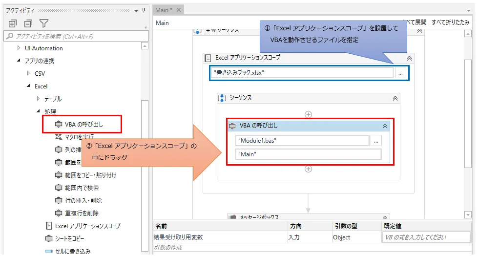The width and height of the screenshot is (479, 256).
Task: Select the マクロを実行 activity icon
Action: [x=58, y=137]
